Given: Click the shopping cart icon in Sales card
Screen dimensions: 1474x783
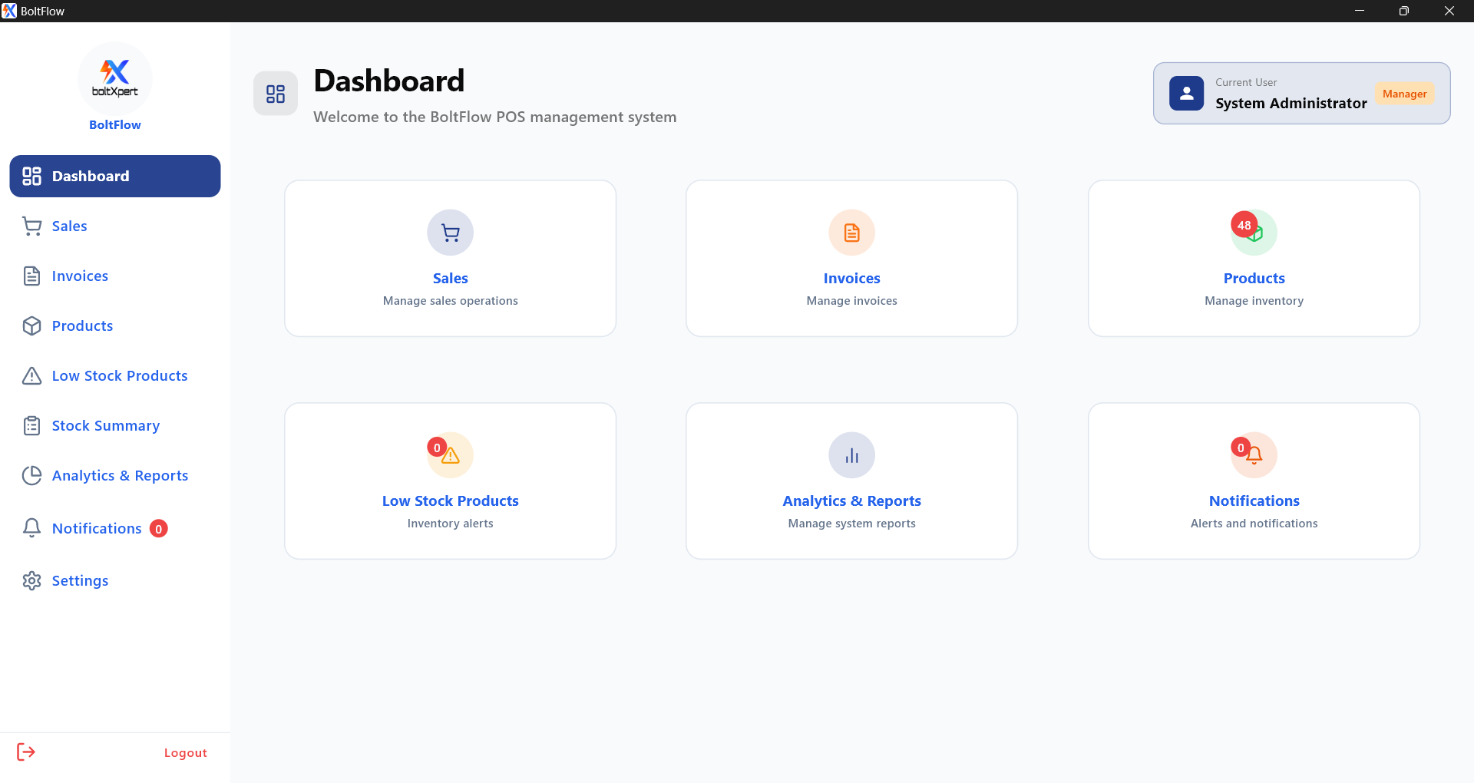Looking at the screenshot, I should pos(451,233).
